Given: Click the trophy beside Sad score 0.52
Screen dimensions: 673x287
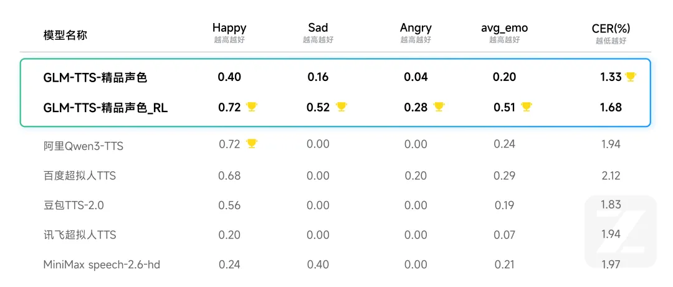Looking at the screenshot, I should [341, 107].
